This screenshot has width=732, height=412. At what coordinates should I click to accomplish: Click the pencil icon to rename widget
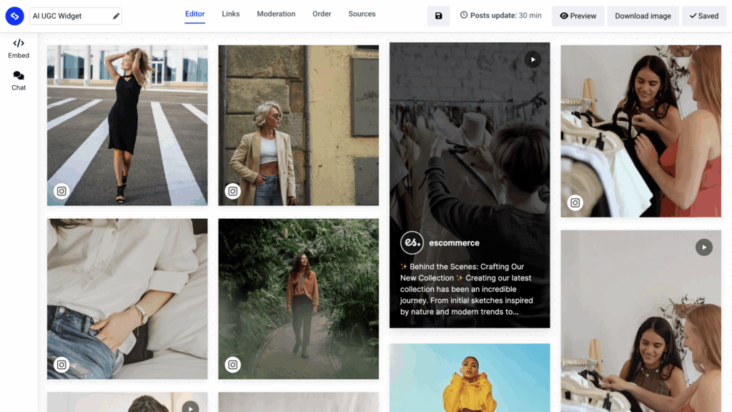116,16
